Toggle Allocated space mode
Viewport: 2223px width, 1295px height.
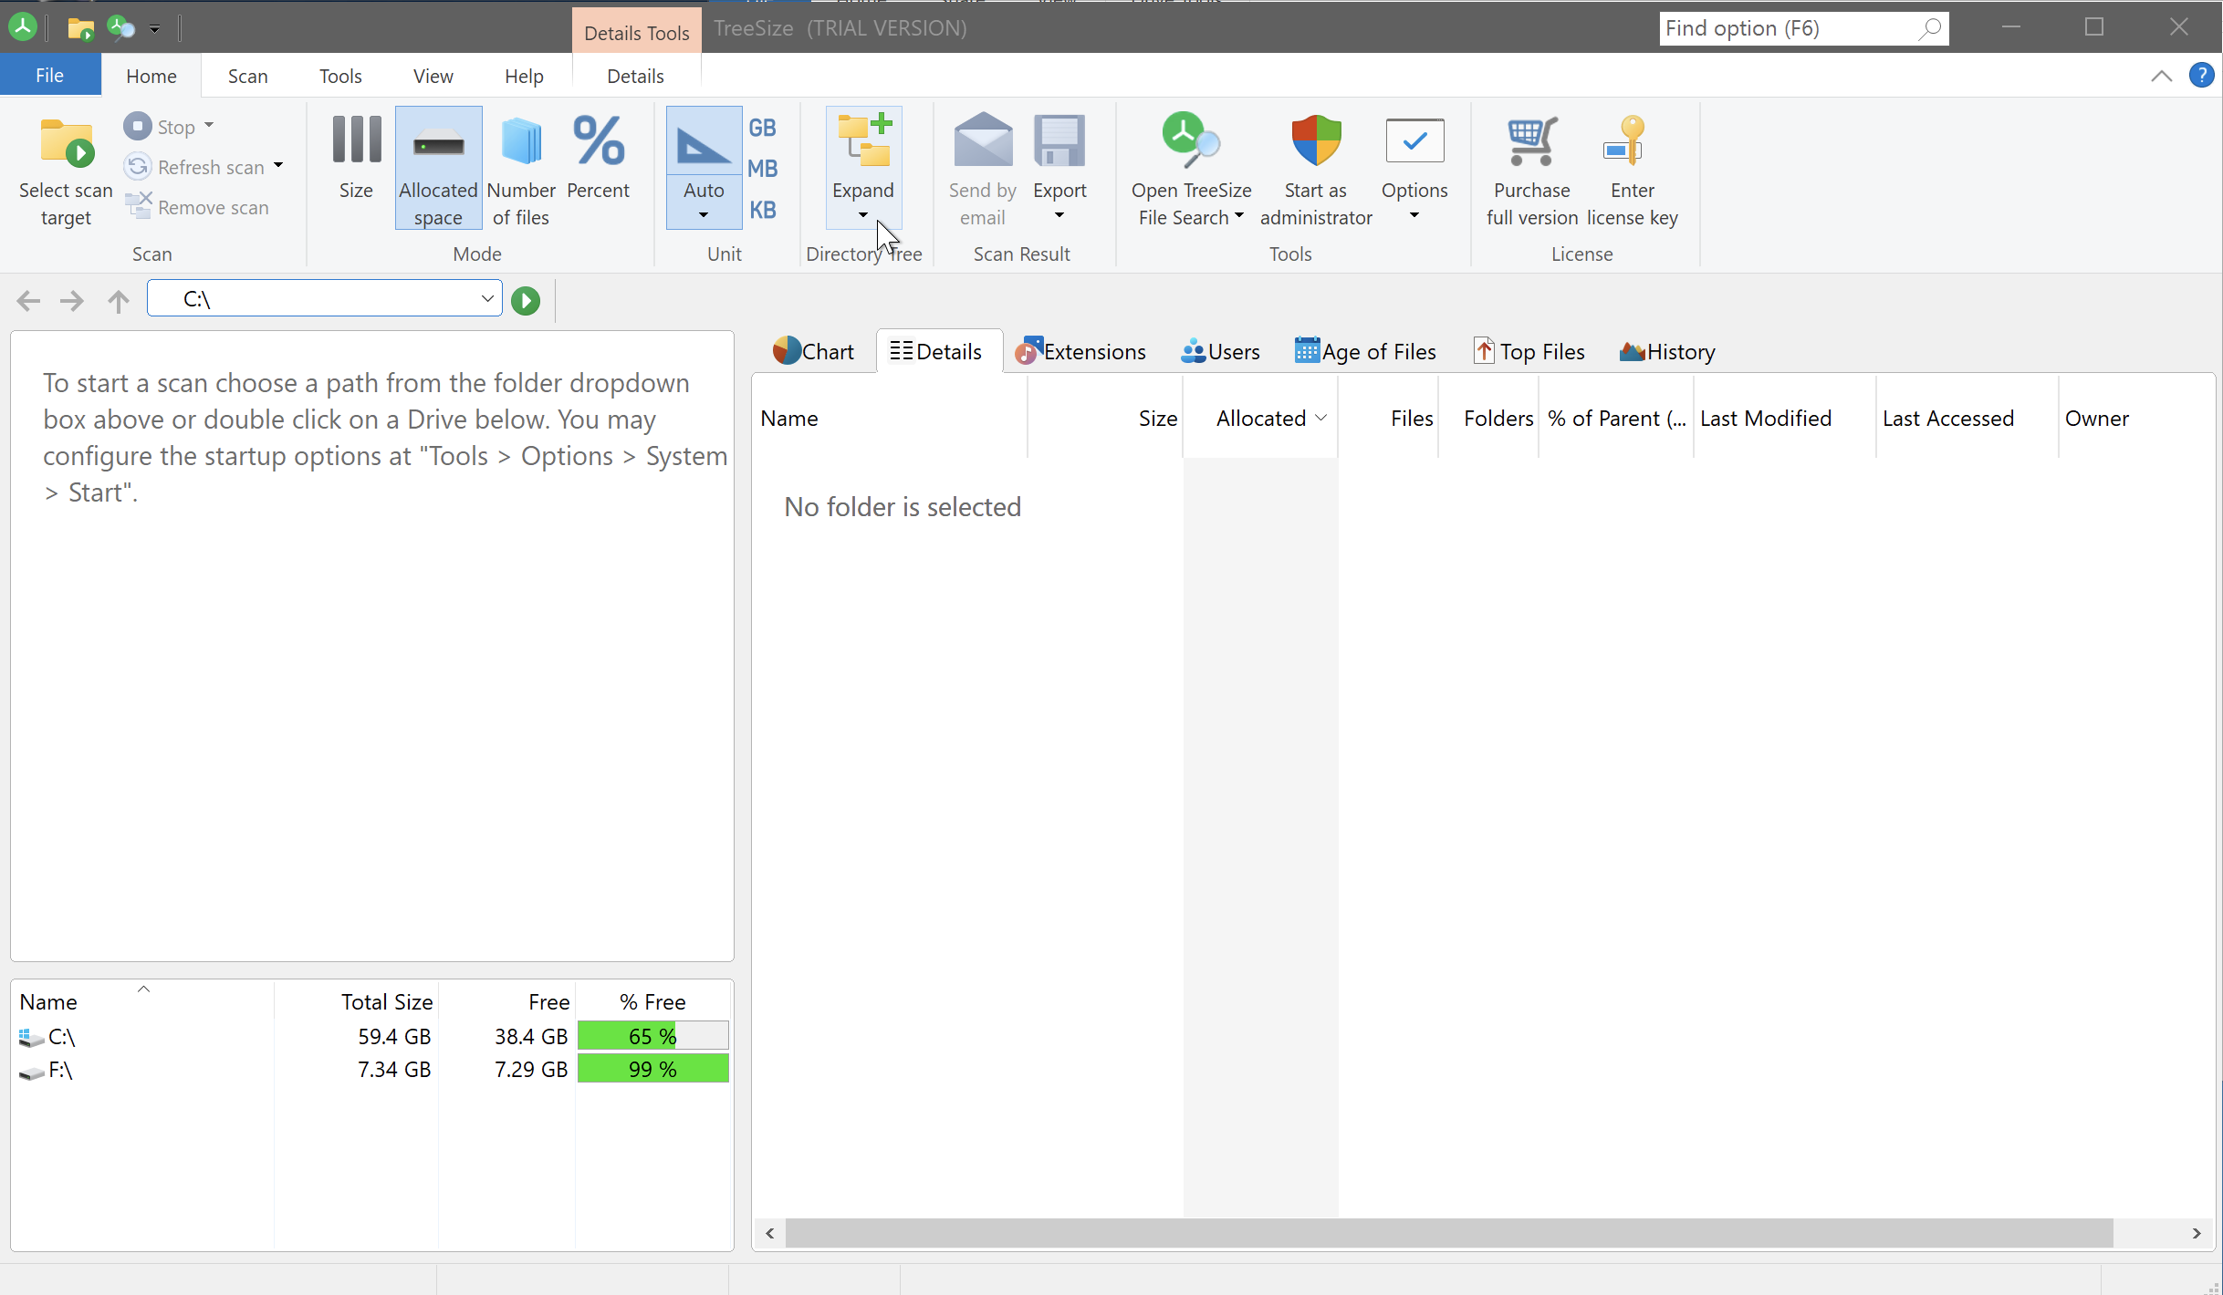click(438, 166)
